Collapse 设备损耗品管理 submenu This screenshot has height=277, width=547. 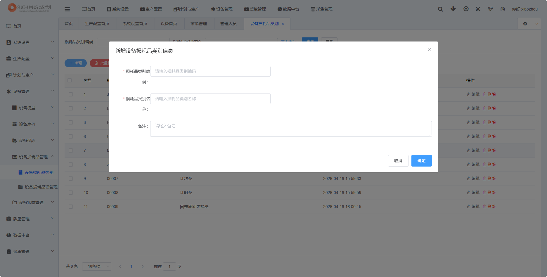pos(29,157)
